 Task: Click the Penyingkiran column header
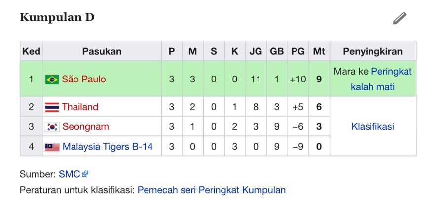coord(372,51)
